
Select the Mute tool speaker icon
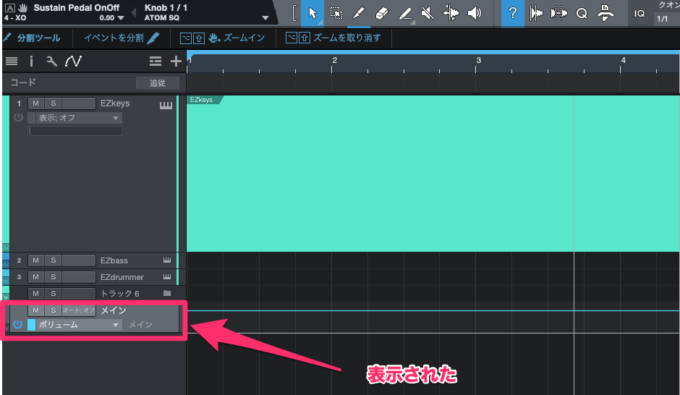[x=428, y=13]
